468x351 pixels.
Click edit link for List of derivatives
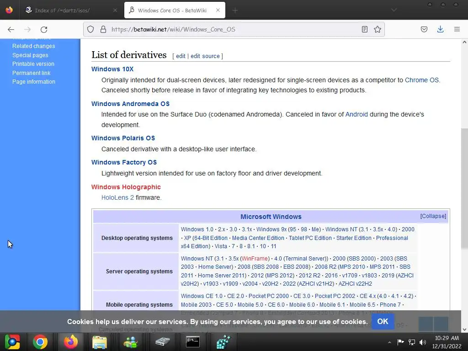point(181,56)
